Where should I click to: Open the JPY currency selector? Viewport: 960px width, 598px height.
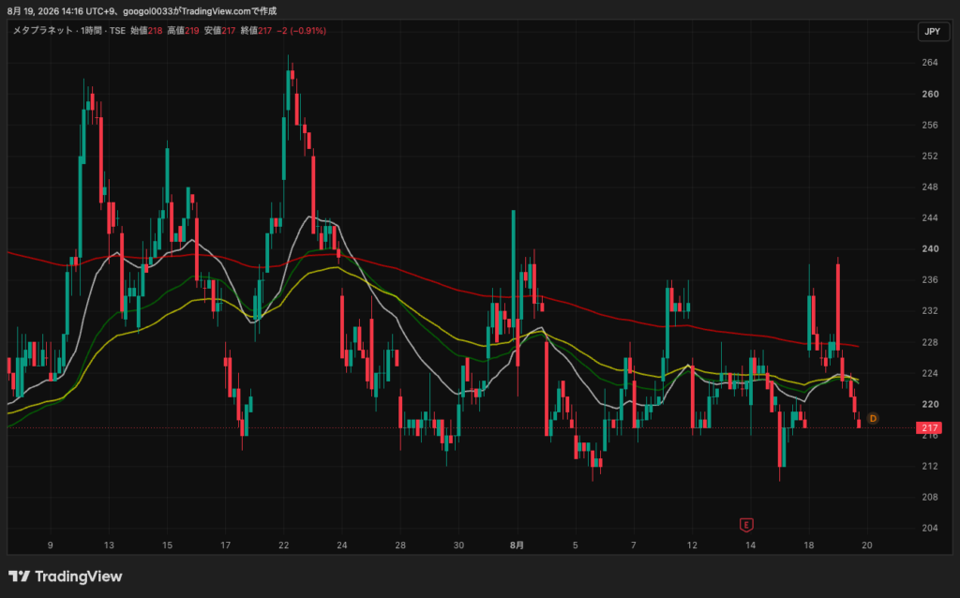(933, 31)
